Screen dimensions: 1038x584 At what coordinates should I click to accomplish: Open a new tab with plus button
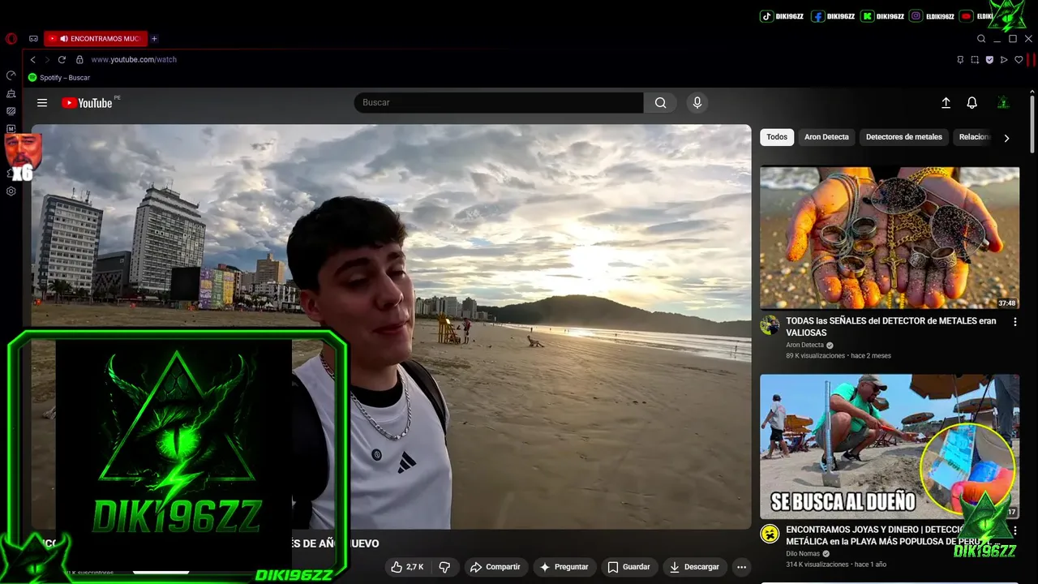[154, 38]
